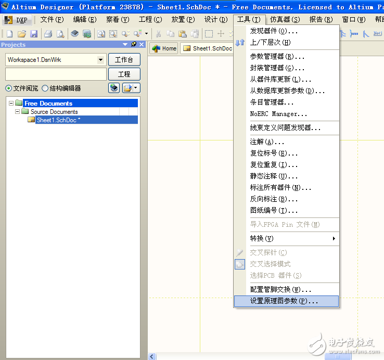Click the compile icon button in Projects panel
Viewport: 384px width, 360px height.
(114, 88)
